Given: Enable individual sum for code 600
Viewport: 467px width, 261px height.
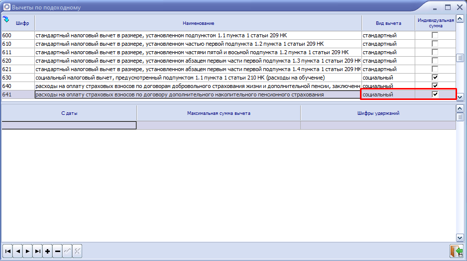Looking at the screenshot, I should (x=435, y=35).
